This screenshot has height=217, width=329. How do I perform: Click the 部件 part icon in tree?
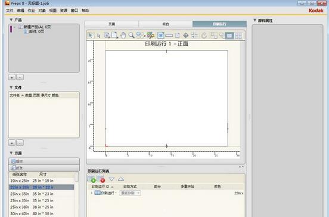click(x=26, y=32)
